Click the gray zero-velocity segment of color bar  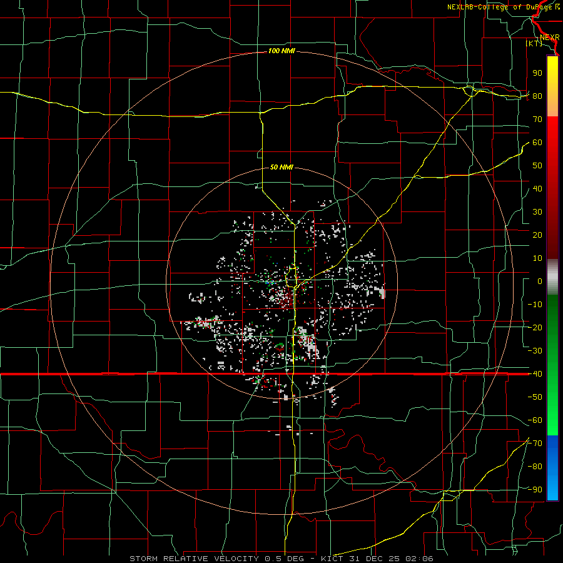(x=552, y=276)
